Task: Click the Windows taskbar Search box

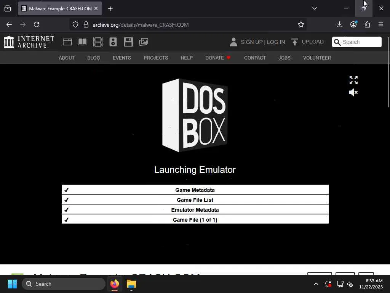Action: point(64,284)
